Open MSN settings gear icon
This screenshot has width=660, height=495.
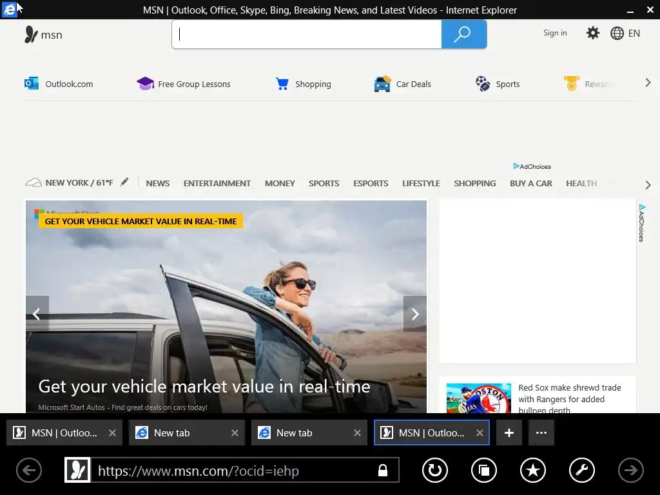[593, 33]
